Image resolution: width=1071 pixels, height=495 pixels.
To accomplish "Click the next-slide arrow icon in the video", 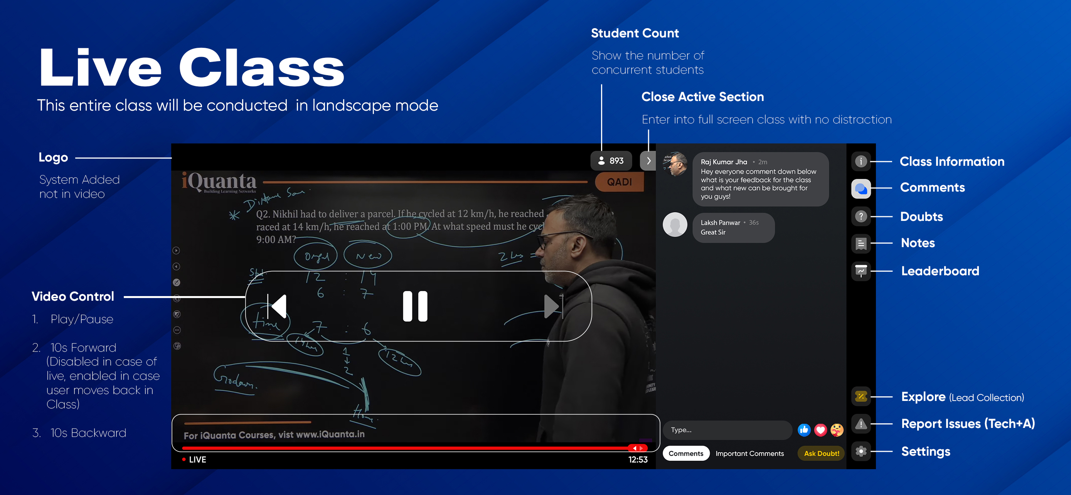I will 176,251.
